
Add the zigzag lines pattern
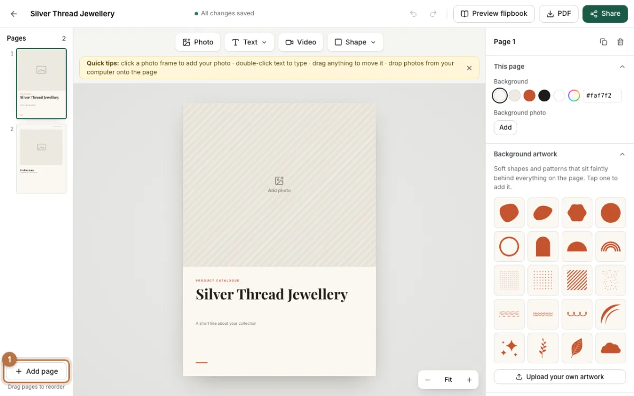[543, 314]
